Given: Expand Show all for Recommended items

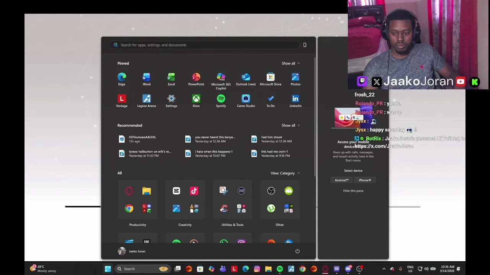Looking at the screenshot, I should click(x=291, y=125).
